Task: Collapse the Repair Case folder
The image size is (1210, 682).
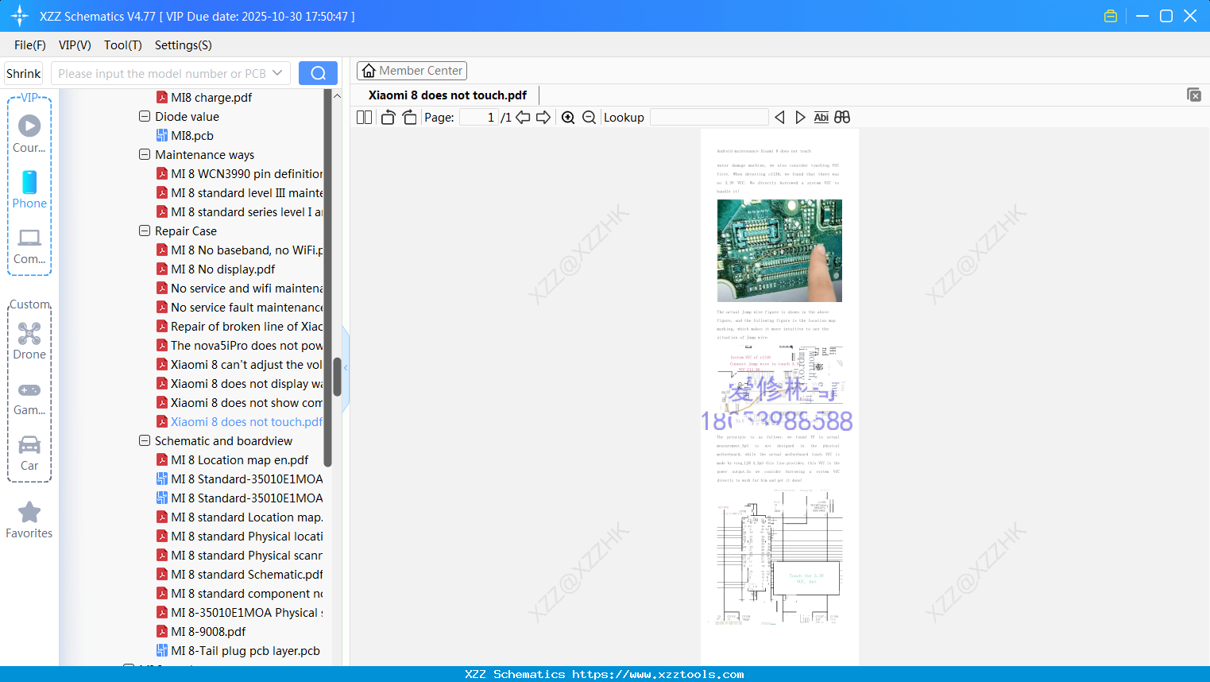Action: coord(145,231)
